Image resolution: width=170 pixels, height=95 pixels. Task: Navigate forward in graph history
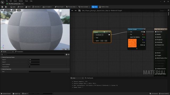(75, 11)
